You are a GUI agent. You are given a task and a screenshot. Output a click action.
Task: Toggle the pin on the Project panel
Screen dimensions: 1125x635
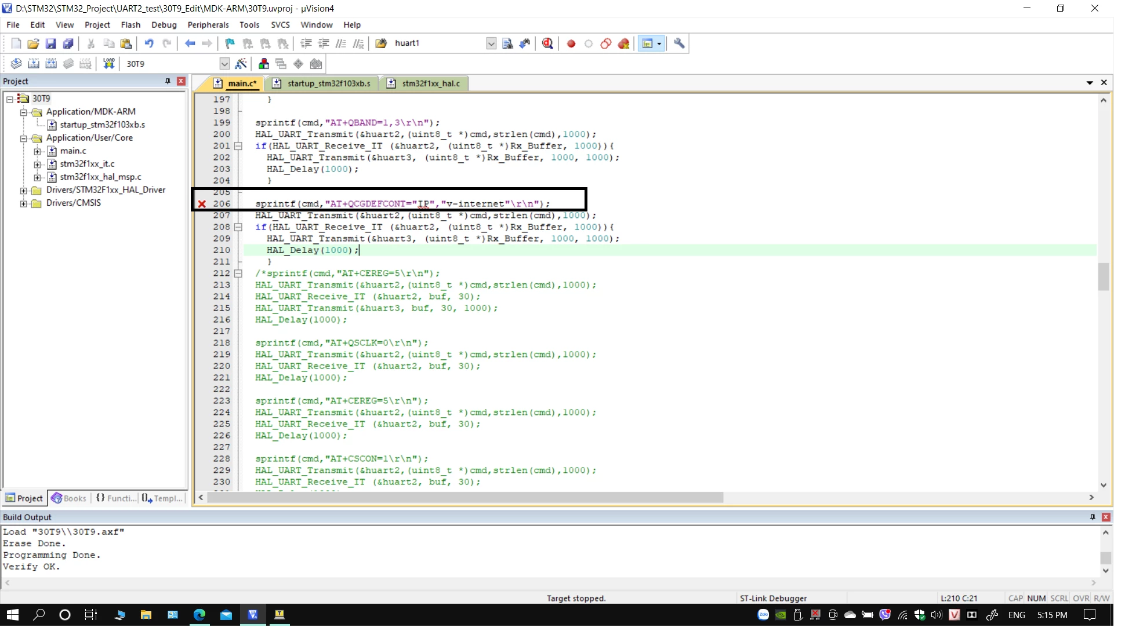point(168,81)
